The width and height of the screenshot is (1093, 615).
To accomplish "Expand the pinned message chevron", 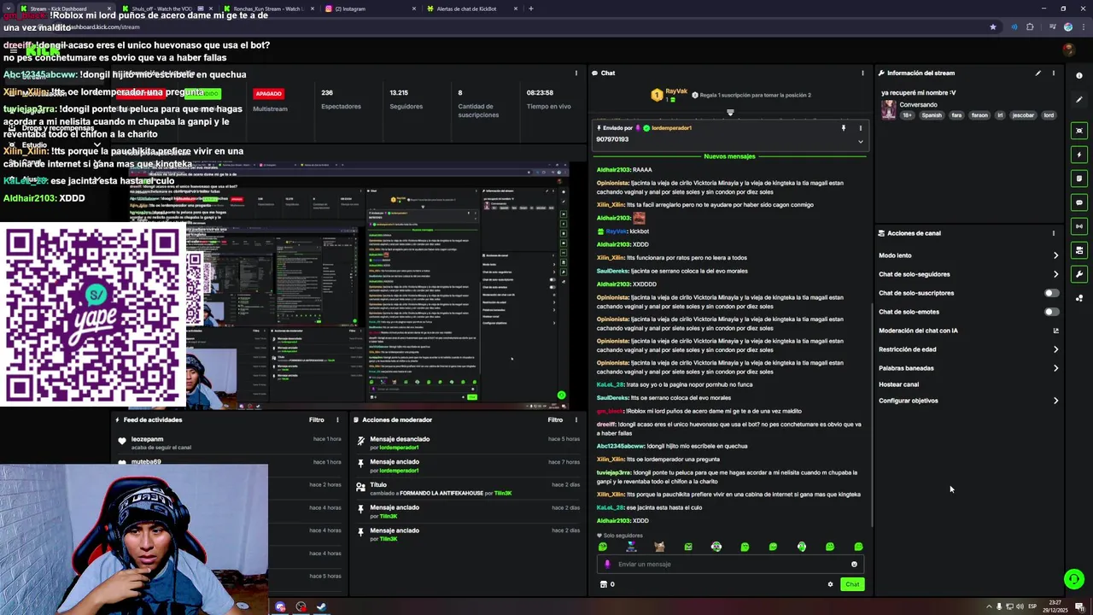I will point(860,141).
